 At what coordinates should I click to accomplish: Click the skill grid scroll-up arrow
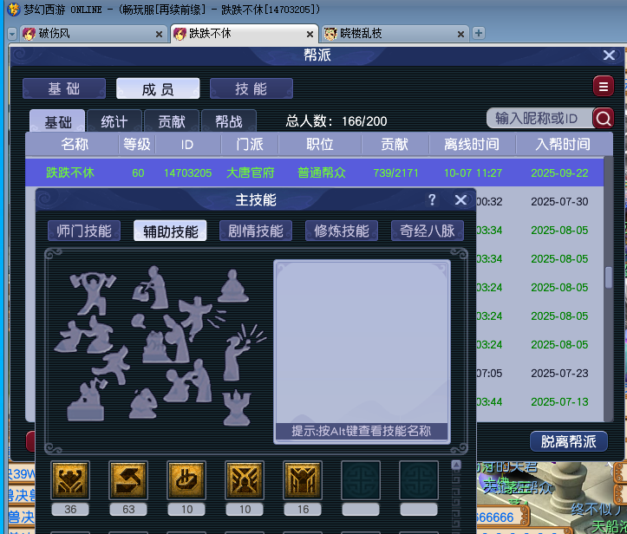[x=456, y=465]
